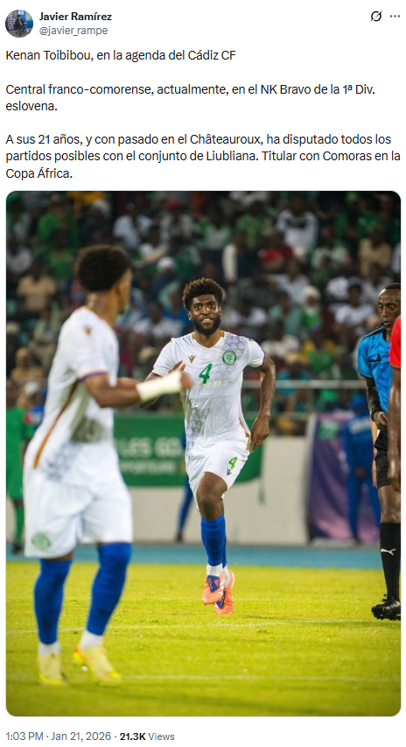Screen dimensions: 406x747
Task: Click the Grok slashed-circle icon
Action: point(376,17)
